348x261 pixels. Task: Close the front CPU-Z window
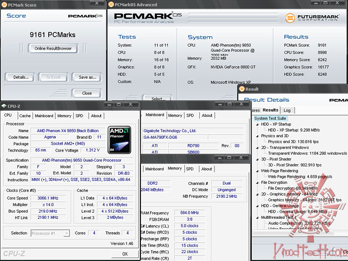tap(131, 104)
